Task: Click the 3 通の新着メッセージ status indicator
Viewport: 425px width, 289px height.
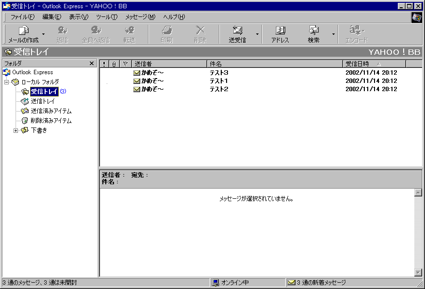Action: (317, 283)
